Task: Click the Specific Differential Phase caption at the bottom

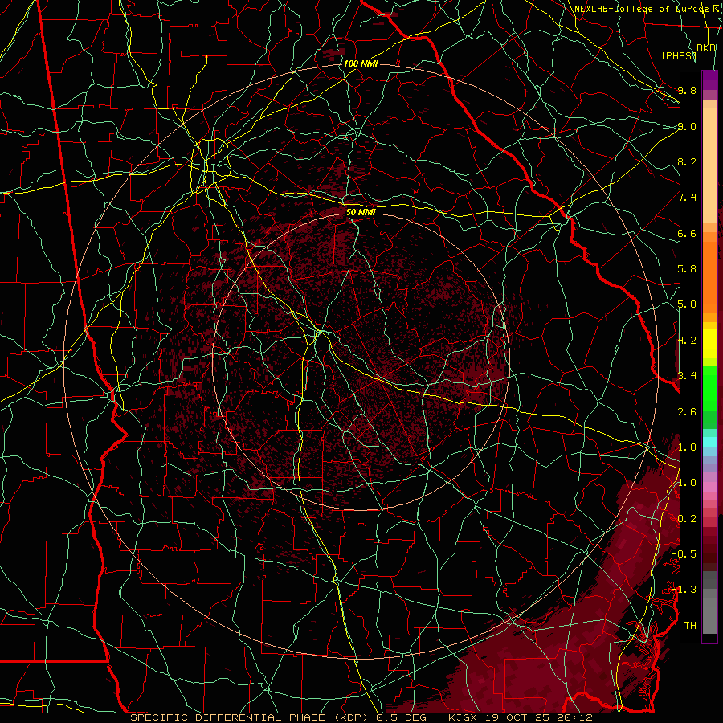Action: point(361,717)
